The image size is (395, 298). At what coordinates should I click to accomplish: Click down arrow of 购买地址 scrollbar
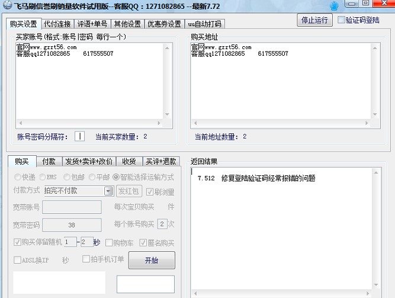coord(375,114)
